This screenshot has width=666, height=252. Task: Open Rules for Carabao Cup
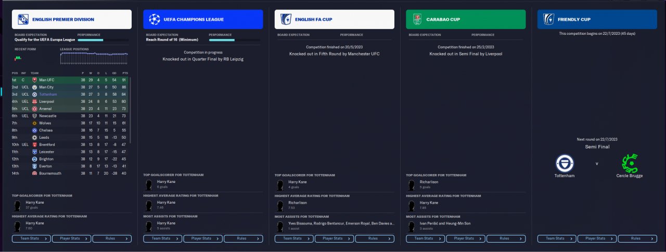(x=506, y=238)
